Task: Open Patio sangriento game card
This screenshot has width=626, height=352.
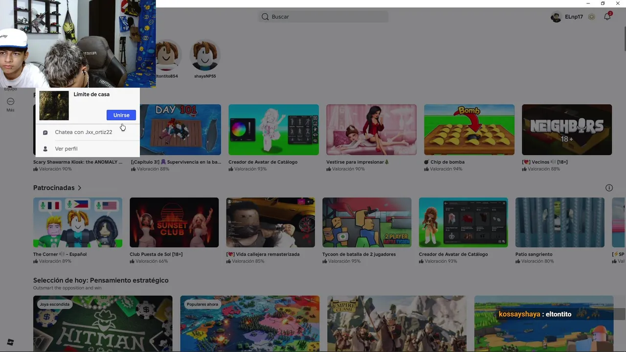Action: (559, 222)
